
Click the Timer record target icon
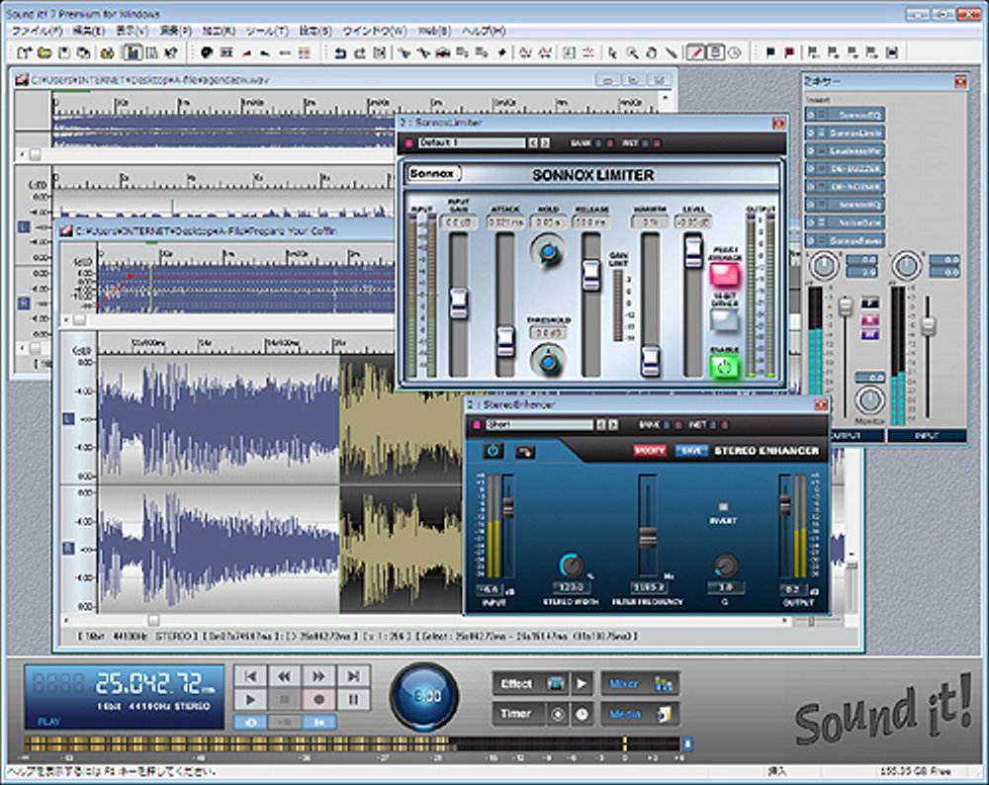pyautogui.click(x=558, y=715)
